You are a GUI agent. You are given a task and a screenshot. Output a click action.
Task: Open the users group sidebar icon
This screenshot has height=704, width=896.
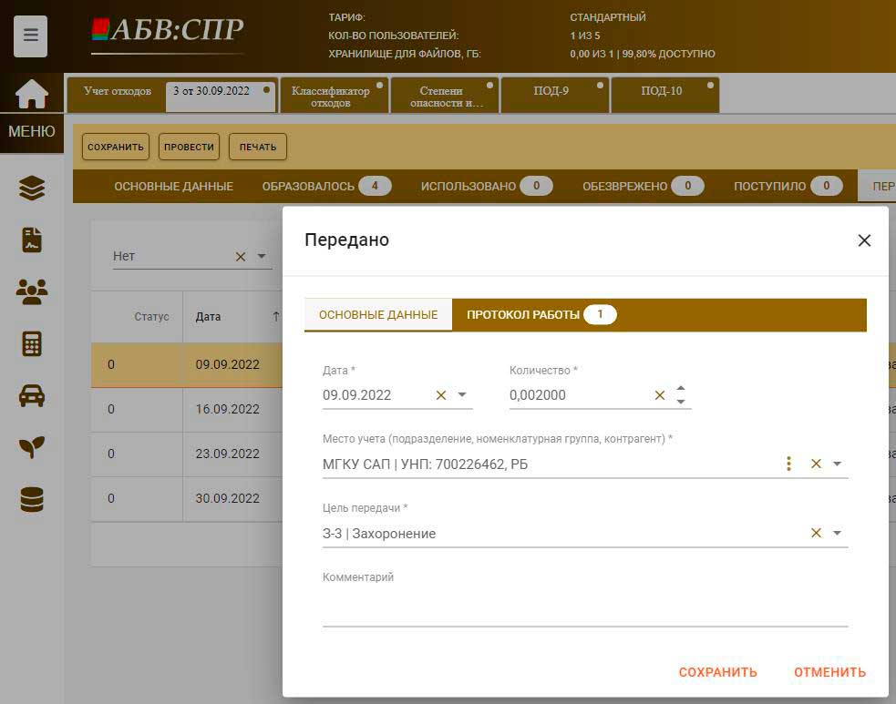pos(32,291)
